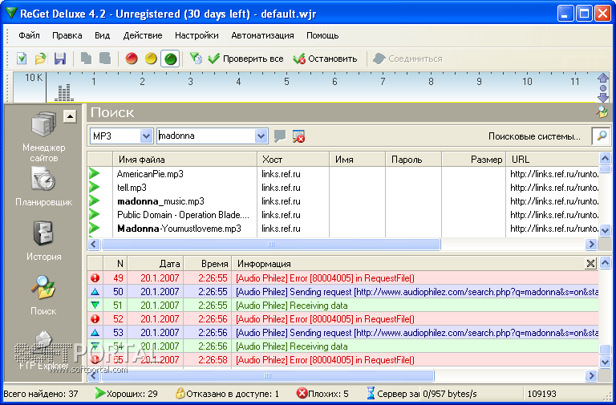This screenshot has width=616, height=405.
Task: Click Поисковые системы... link
Action: [534, 136]
